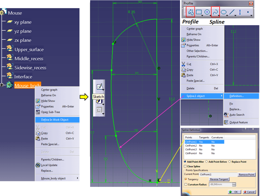The image size is (260, 196).
Task: Select the Line tool in Profile toolbar
Action: [x=232, y=12]
